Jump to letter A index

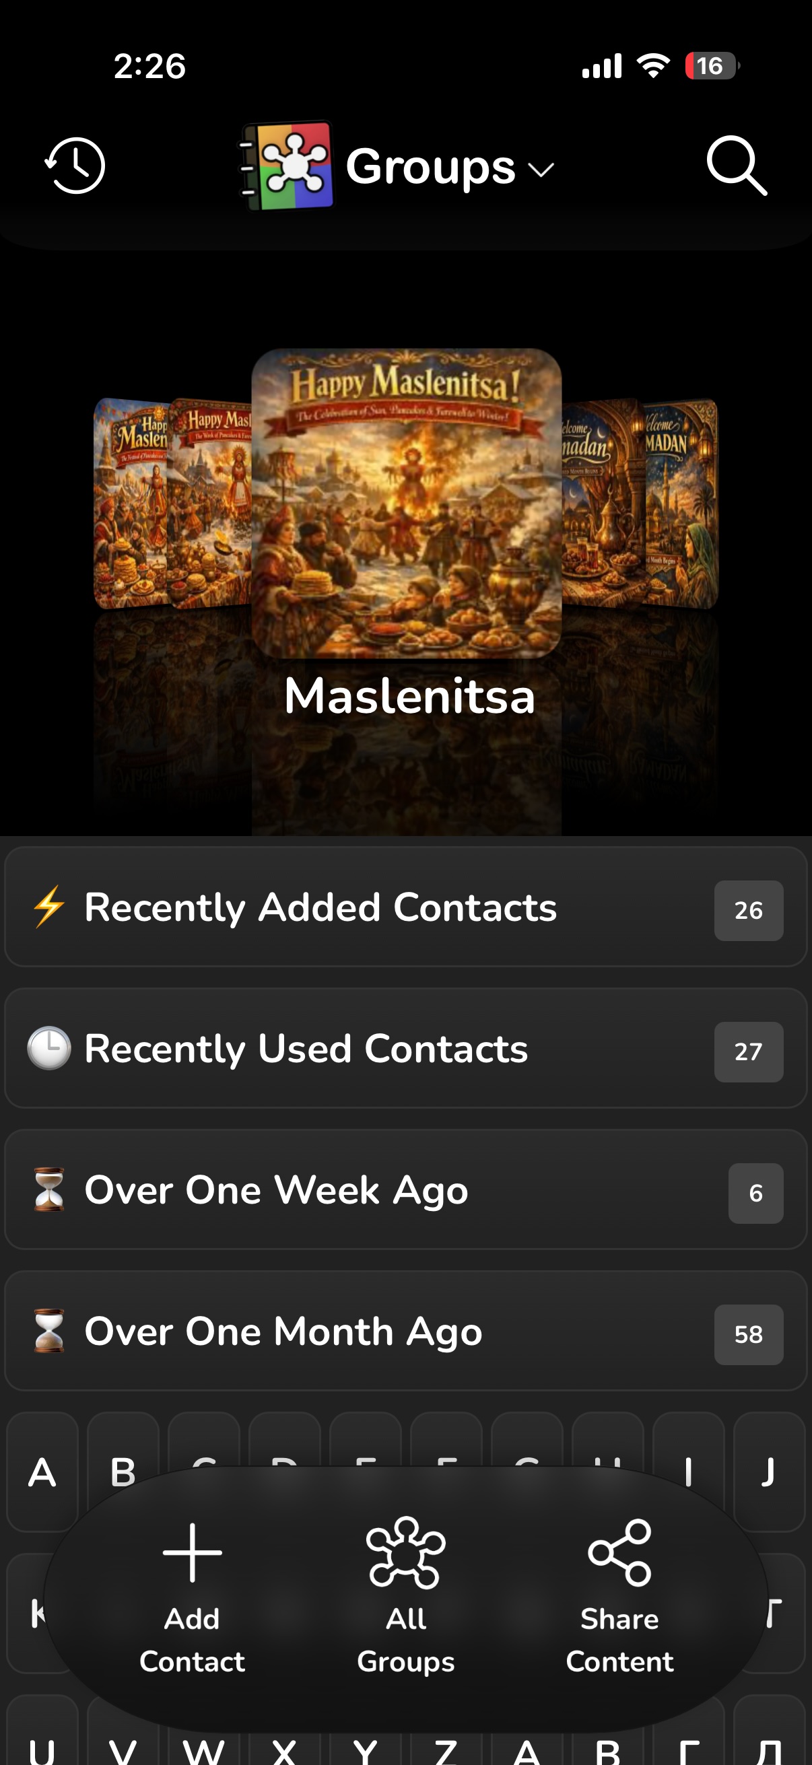pyautogui.click(x=42, y=1472)
